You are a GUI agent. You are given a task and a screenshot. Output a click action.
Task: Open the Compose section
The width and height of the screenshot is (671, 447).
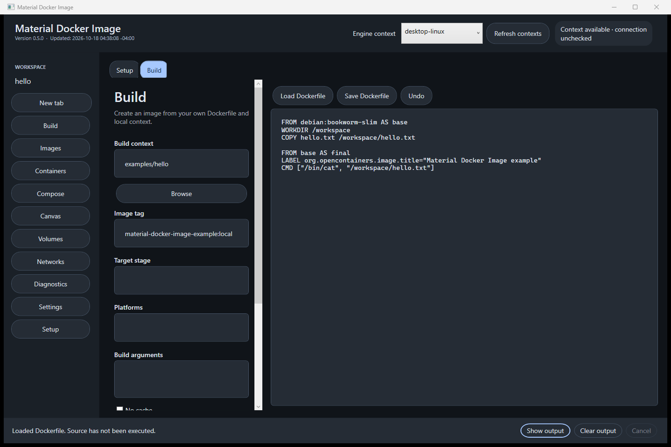pos(50,194)
